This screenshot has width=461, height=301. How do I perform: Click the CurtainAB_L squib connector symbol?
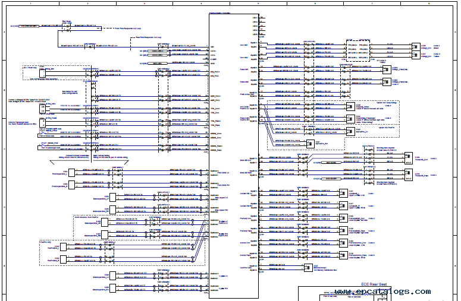click(343, 193)
